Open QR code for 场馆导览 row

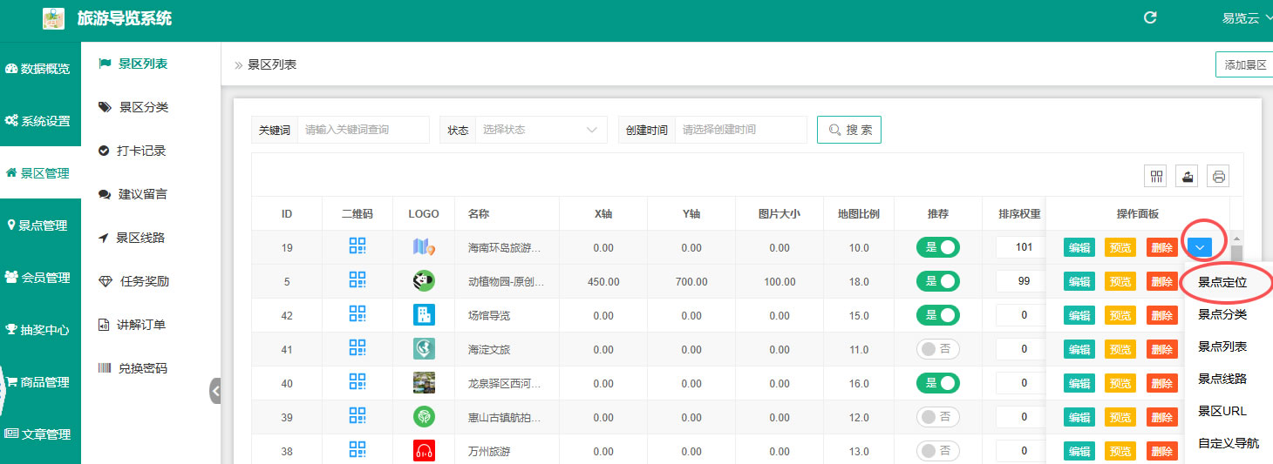tap(357, 315)
